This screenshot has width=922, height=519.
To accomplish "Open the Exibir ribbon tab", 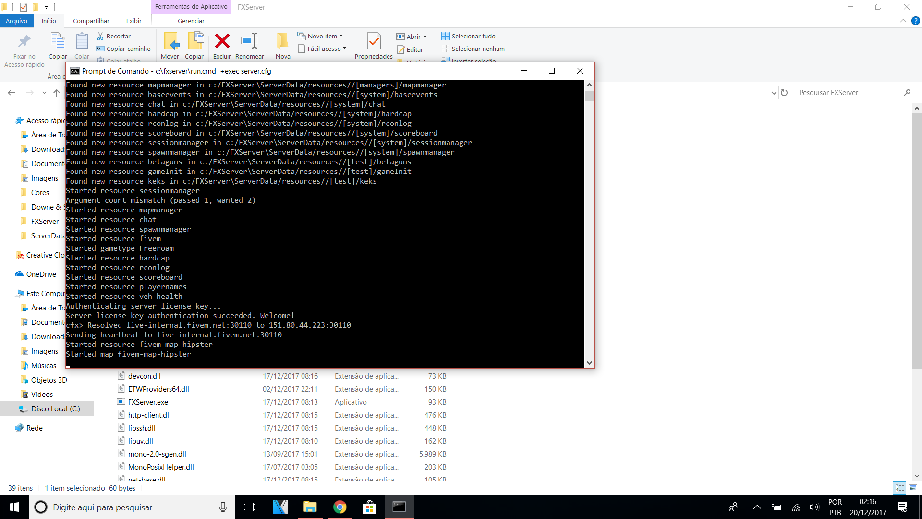I will point(133,21).
